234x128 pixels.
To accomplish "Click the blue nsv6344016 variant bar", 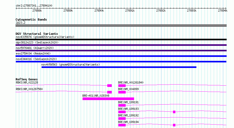I will tap(121, 62).
